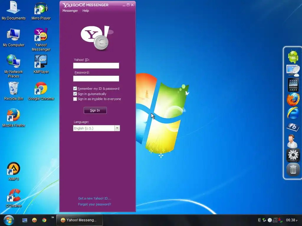Viewport: 302px width, 226px height.
Task: Maximize the Yahoo! Messenger window
Action: [x=128, y=5]
